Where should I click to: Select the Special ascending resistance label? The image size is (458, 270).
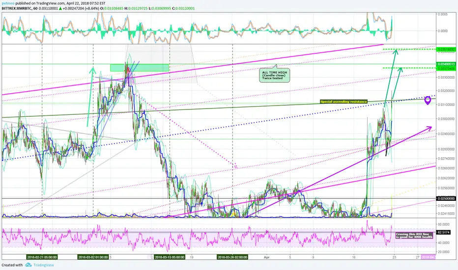[343, 102]
